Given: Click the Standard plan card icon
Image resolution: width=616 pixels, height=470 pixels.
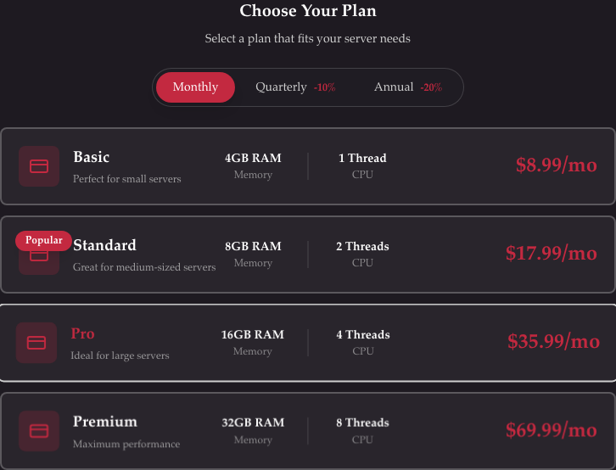Looking at the screenshot, I should [39, 257].
